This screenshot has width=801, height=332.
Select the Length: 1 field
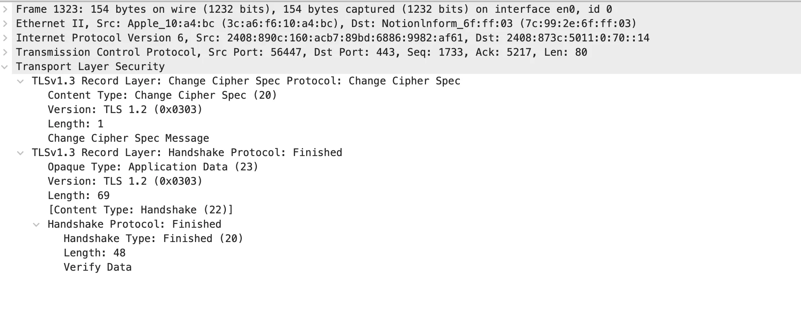pos(75,124)
